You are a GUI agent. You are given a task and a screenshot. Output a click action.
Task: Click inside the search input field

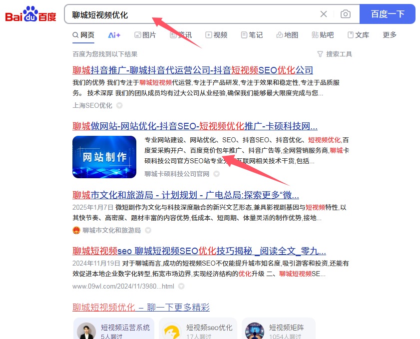[193, 14]
